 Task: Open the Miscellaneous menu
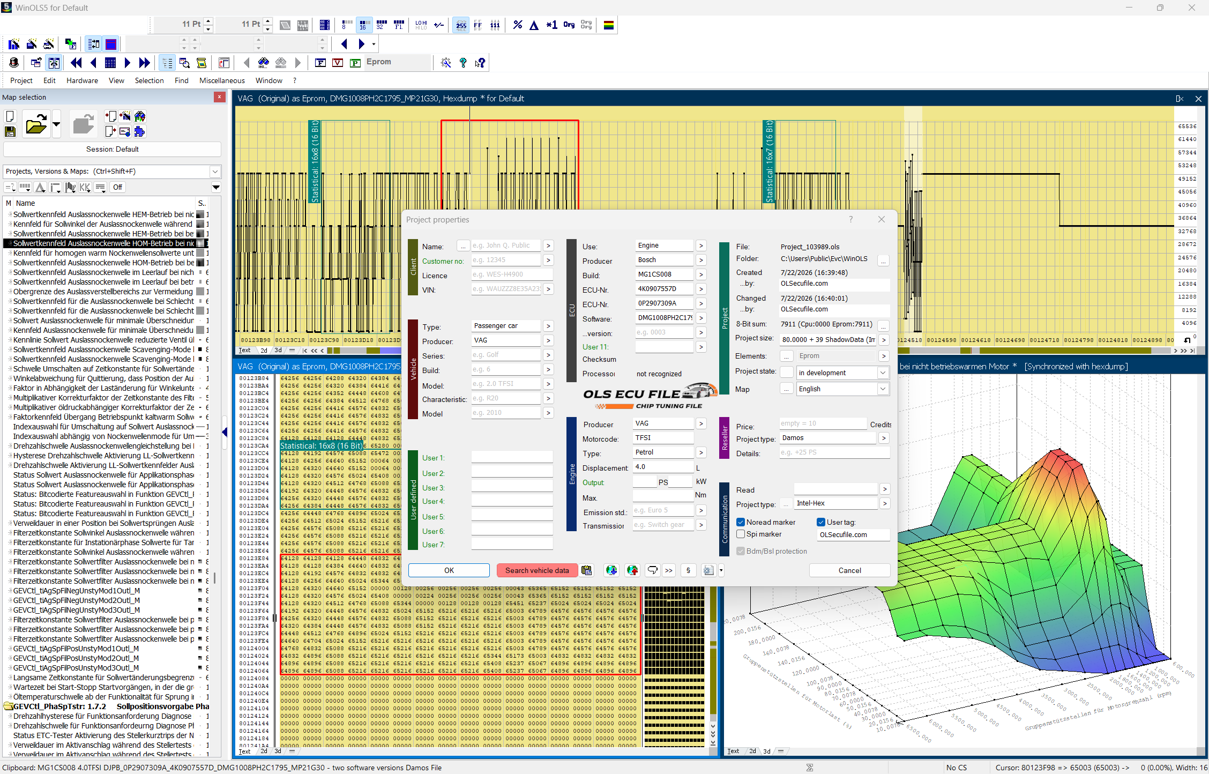(222, 80)
